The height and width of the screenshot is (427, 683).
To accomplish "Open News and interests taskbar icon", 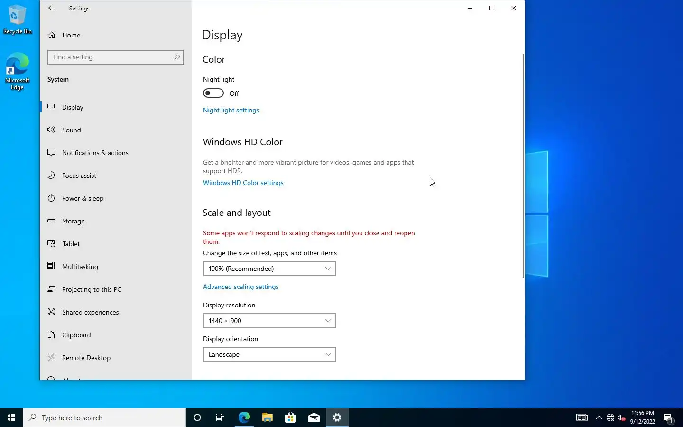I will pyautogui.click(x=582, y=418).
